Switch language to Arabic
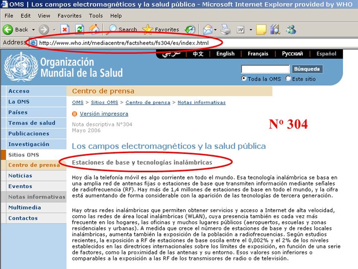This screenshot has width=358, height=269. pyautogui.click(x=171, y=53)
